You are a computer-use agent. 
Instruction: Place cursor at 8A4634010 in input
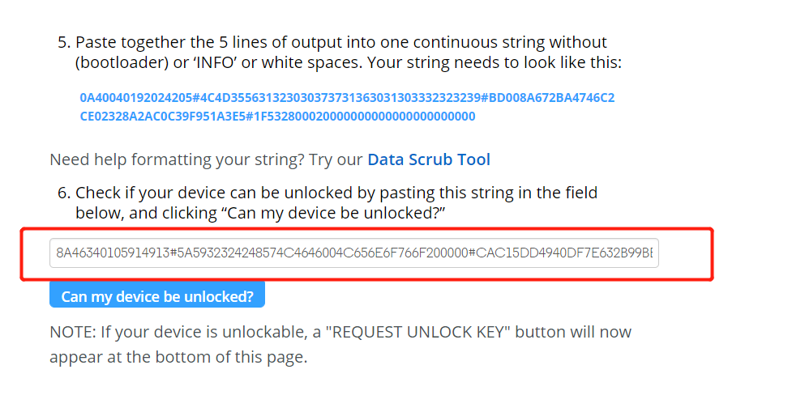[83, 253]
